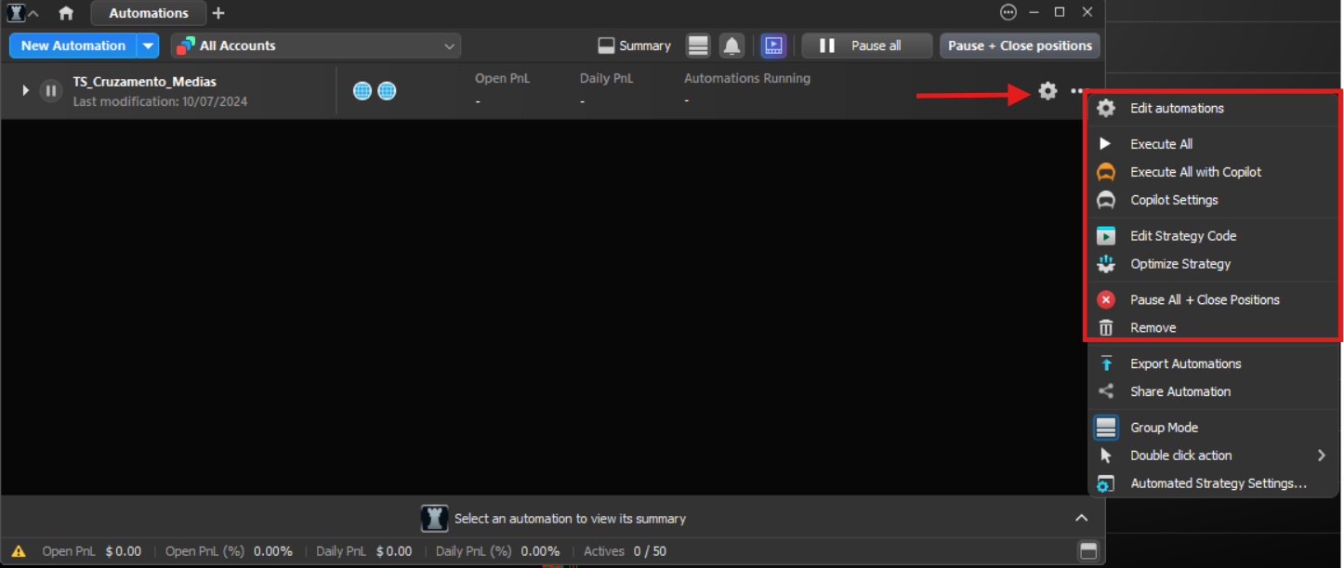Screen dimensions: 1344x568
Task: Expand the summary panel with the up chevron
Action: (1081, 518)
